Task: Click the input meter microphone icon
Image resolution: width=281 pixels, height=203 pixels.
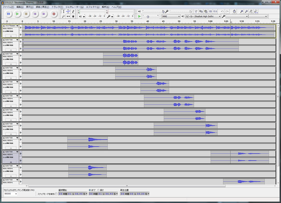Action: pyautogui.click(x=108, y=16)
